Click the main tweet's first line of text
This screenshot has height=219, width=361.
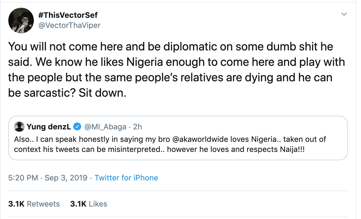170,47
